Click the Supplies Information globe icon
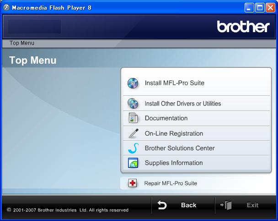 pyautogui.click(x=133, y=163)
